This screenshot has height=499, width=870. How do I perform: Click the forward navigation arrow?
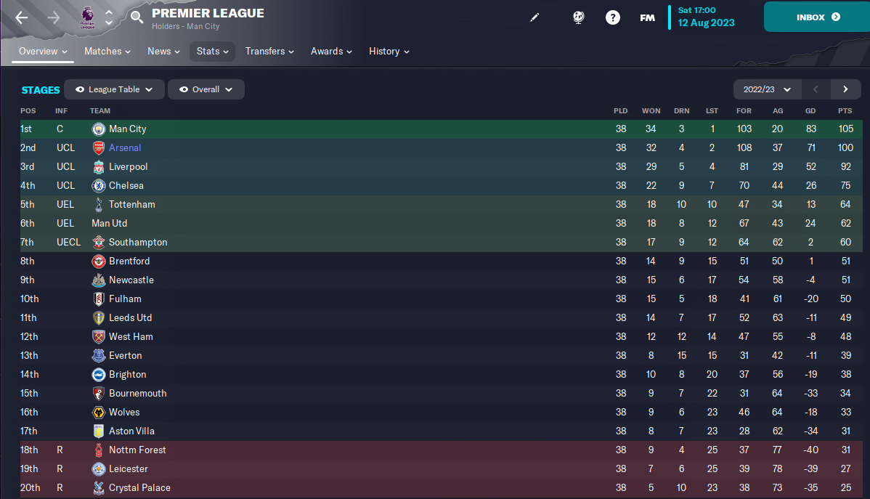(53, 17)
